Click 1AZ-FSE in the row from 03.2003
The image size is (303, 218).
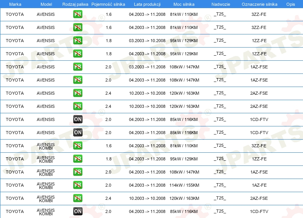pyautogui.click(x=259, y=67)
